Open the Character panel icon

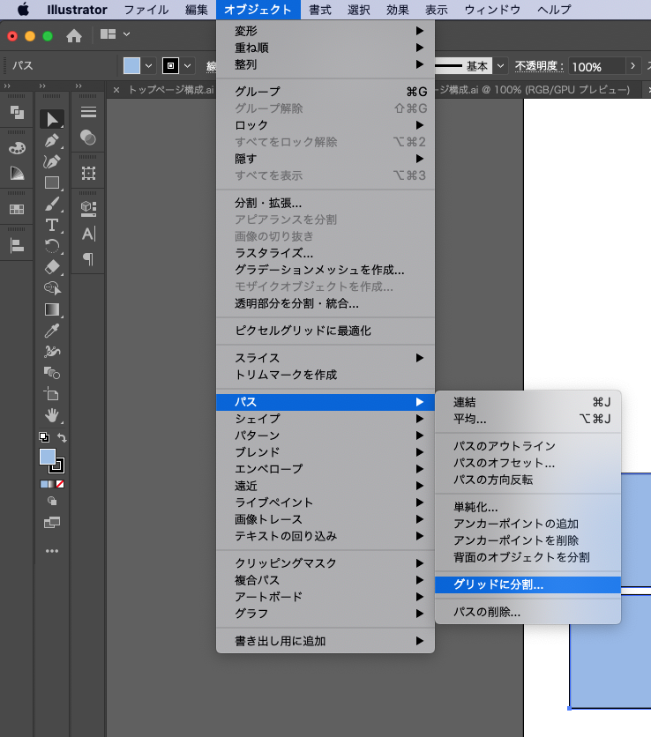click(x=88, y=234)
